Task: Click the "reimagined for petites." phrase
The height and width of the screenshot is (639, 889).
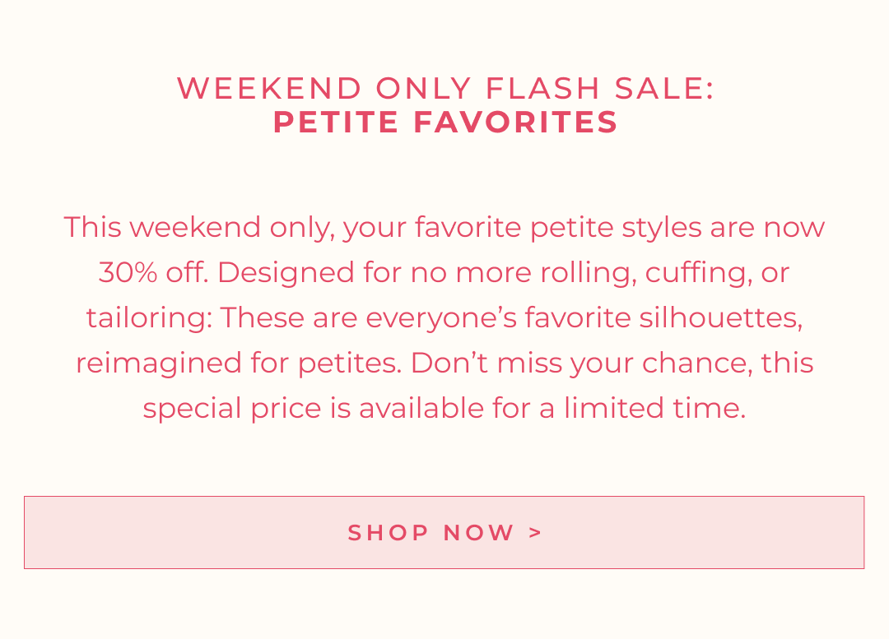Action: click(239, 363)
